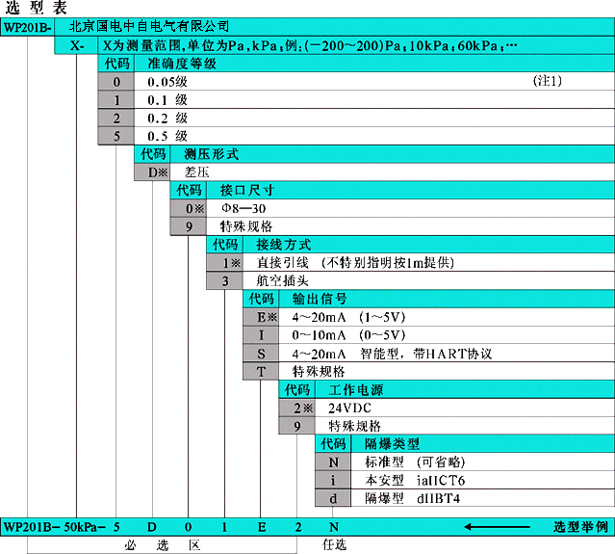
Task: Click the 输出信号 header
Action: click(x=320, y=299)
